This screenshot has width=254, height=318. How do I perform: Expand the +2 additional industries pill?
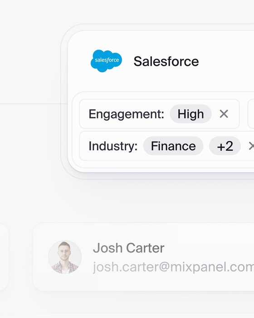[x=225, y=146]
